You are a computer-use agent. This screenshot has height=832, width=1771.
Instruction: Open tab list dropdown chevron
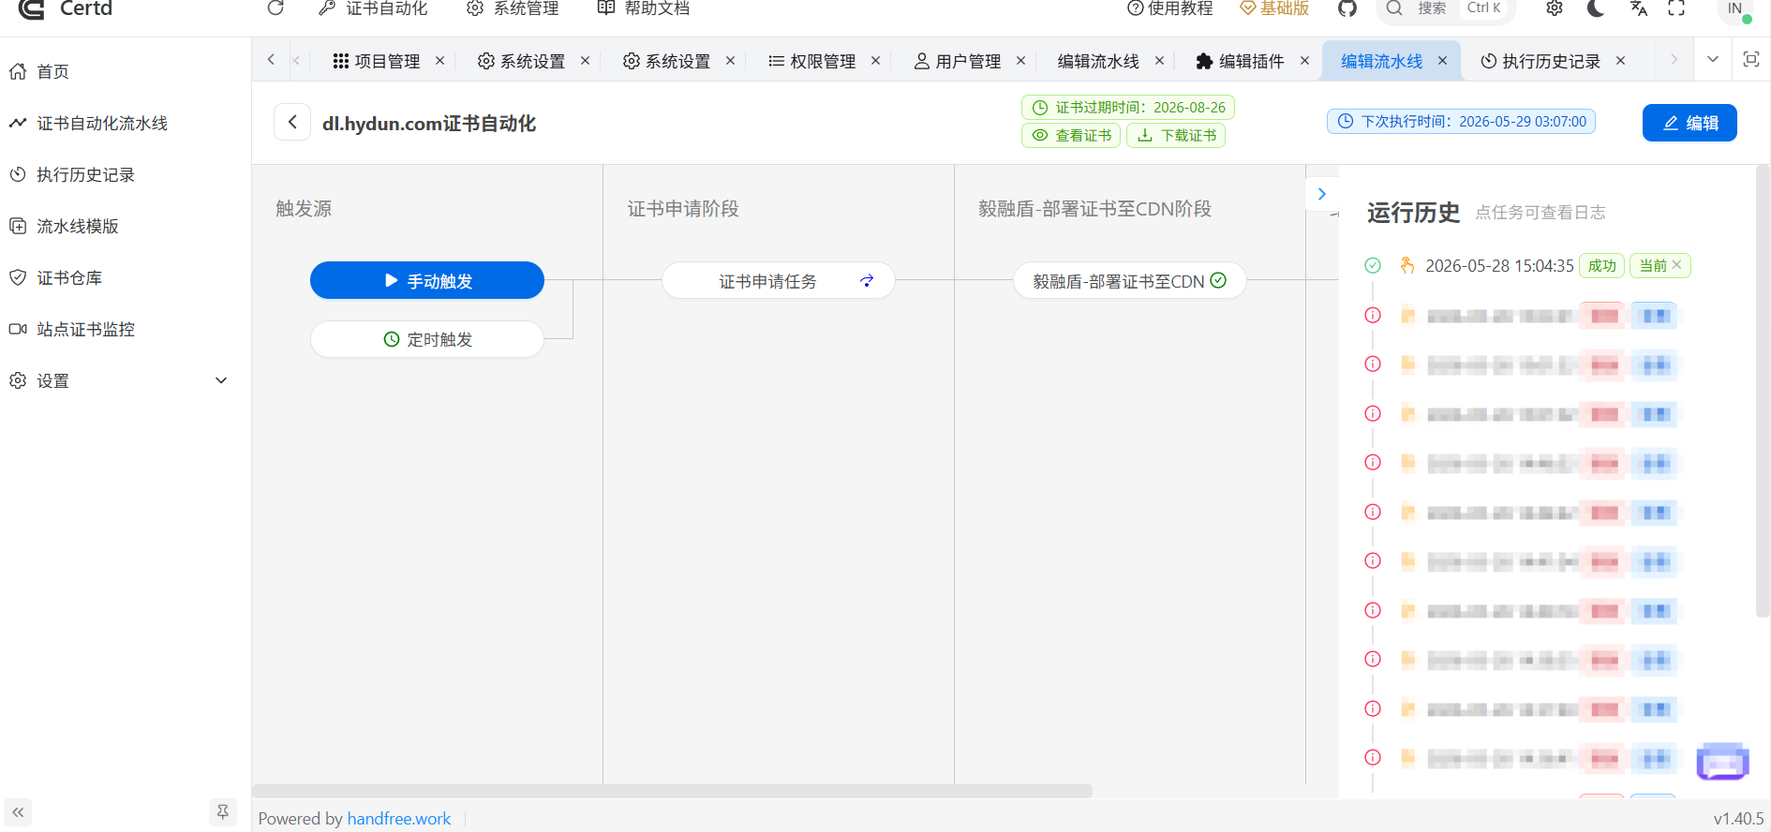1713,60
